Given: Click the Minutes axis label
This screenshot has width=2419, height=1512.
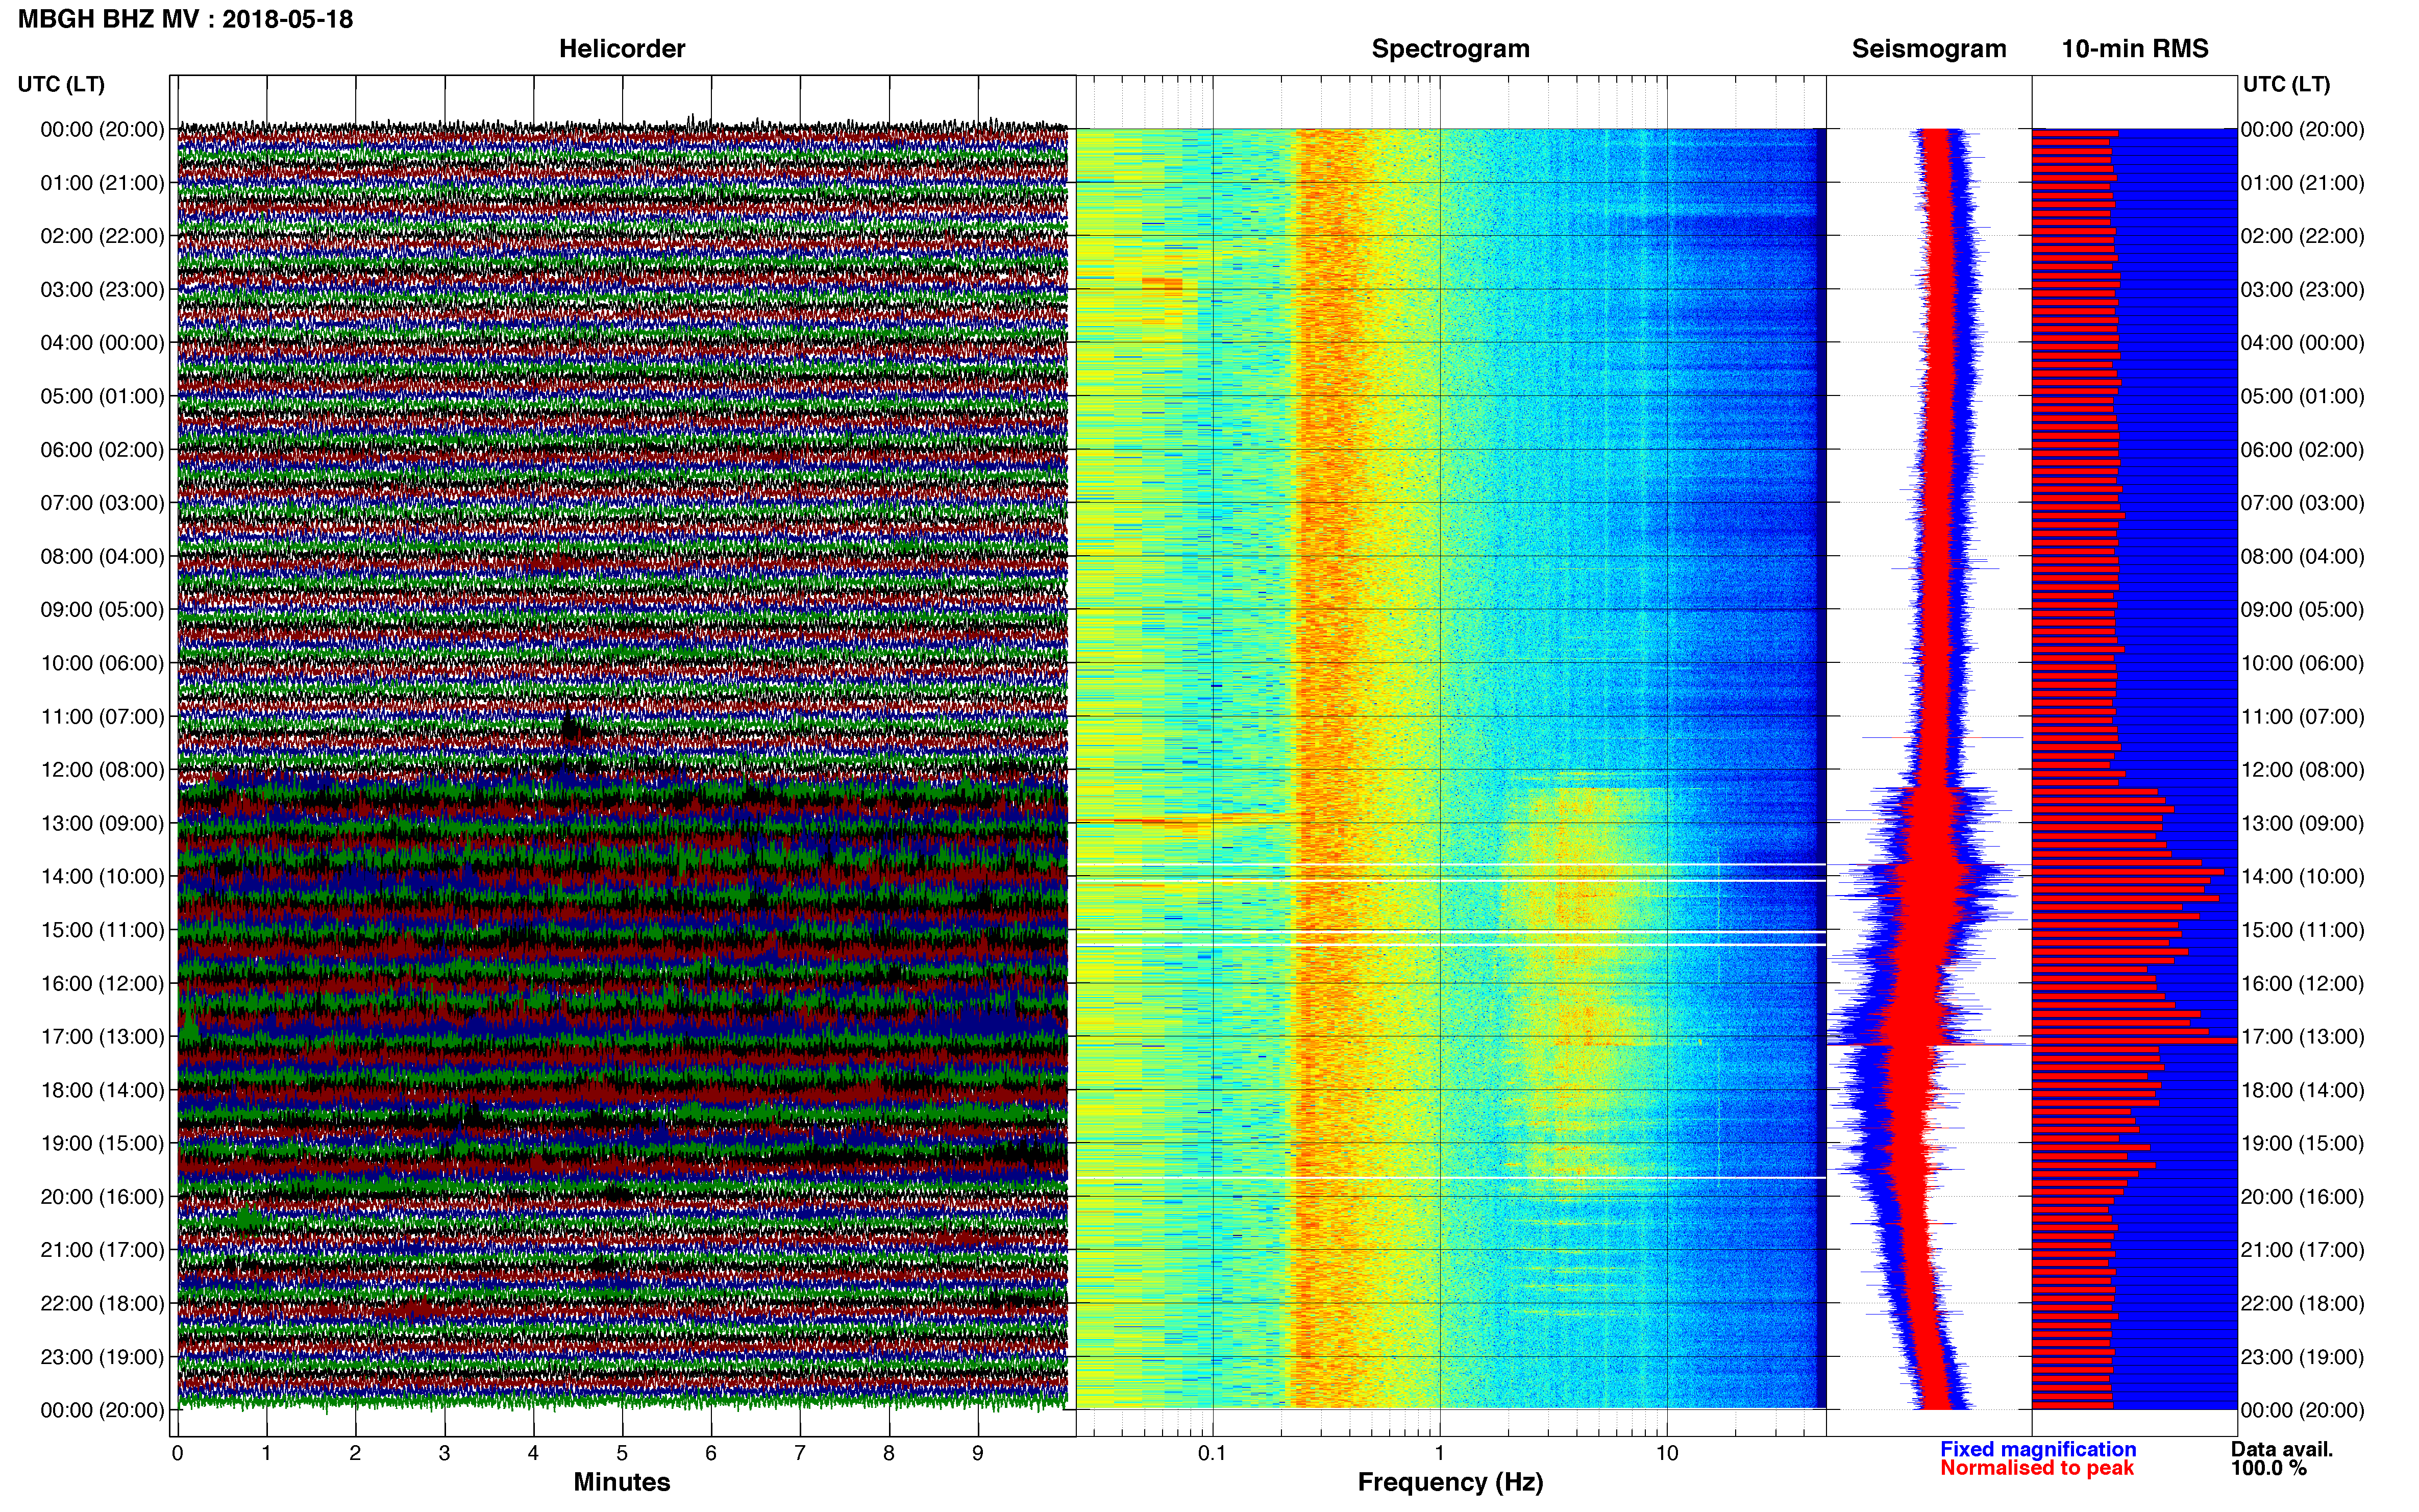Looking at the screenshot, I should 622,1482.
